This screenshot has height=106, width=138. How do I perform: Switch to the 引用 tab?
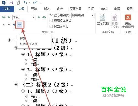click(91, 9)
